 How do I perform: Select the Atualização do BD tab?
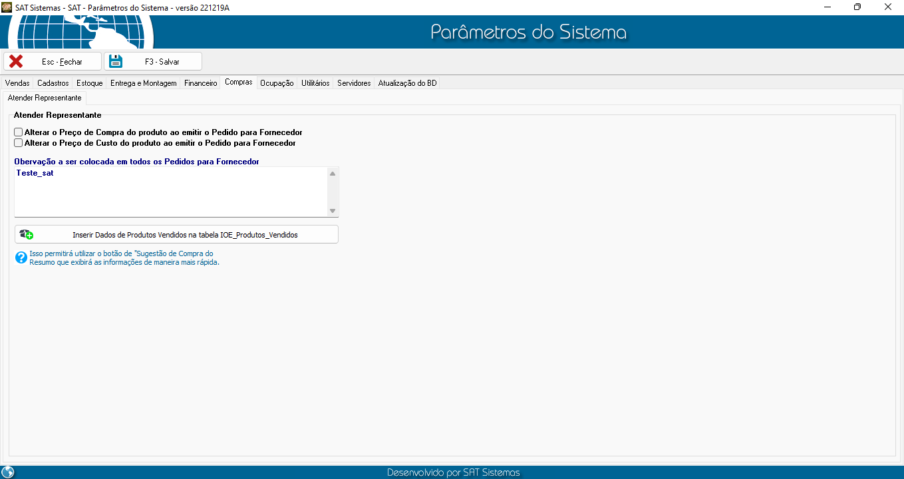pos(407,83)
